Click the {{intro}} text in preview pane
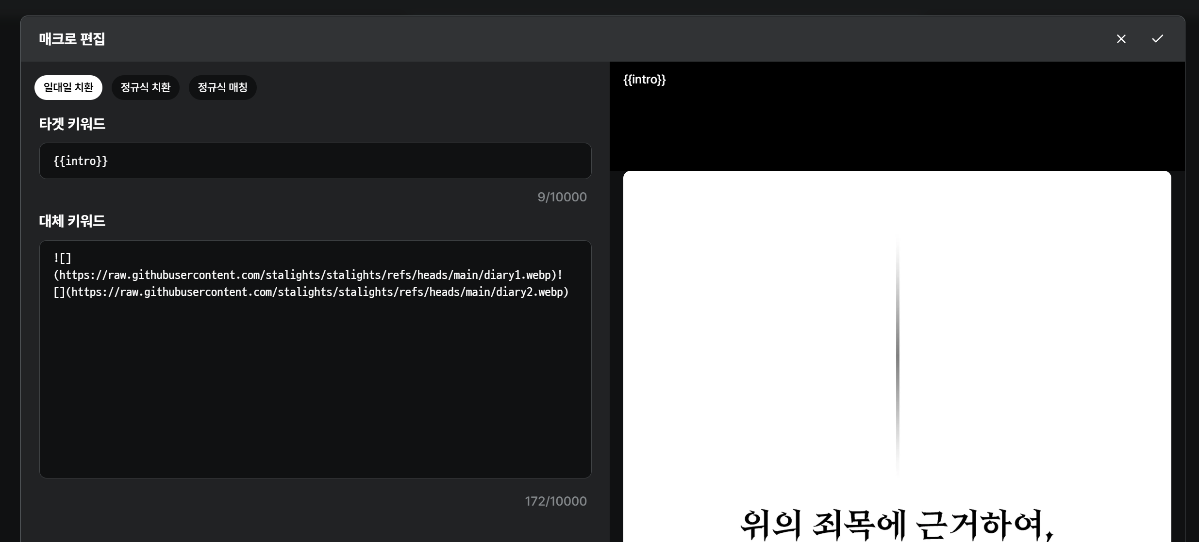Image resolution: width=1199 pixels, height=542 pixels. pyautogui.click(x=644, y=80)
